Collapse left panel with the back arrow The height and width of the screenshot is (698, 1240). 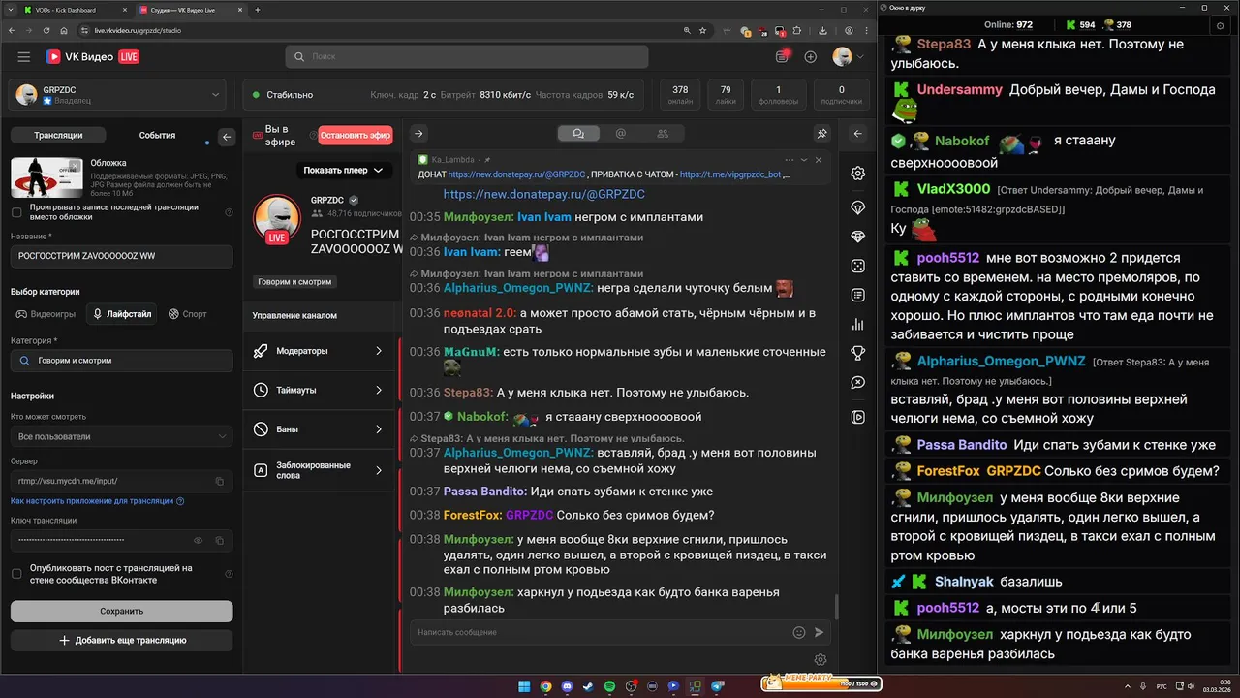point(227,137)
